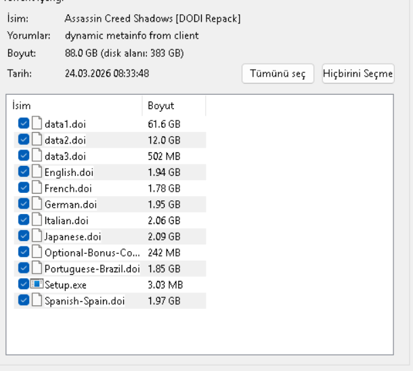This screenshot has width=413, height=371.
Task: Click the 242 MB size value
Action: click(164, 253)
